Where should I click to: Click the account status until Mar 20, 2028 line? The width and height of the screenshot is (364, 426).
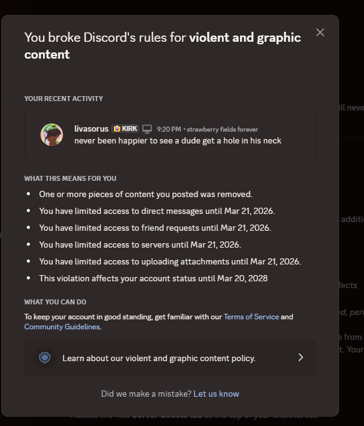pyautogui.click(x=153, y=278)
